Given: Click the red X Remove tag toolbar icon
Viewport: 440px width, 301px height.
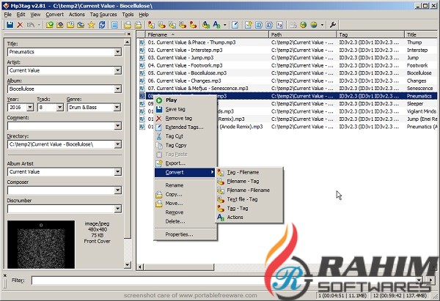Looking at the screenshot, I should click(x=20, y=25).
